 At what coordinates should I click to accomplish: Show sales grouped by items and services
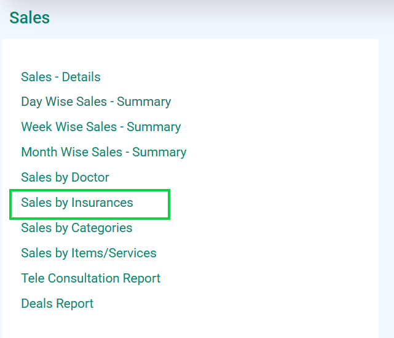[89, 253]
